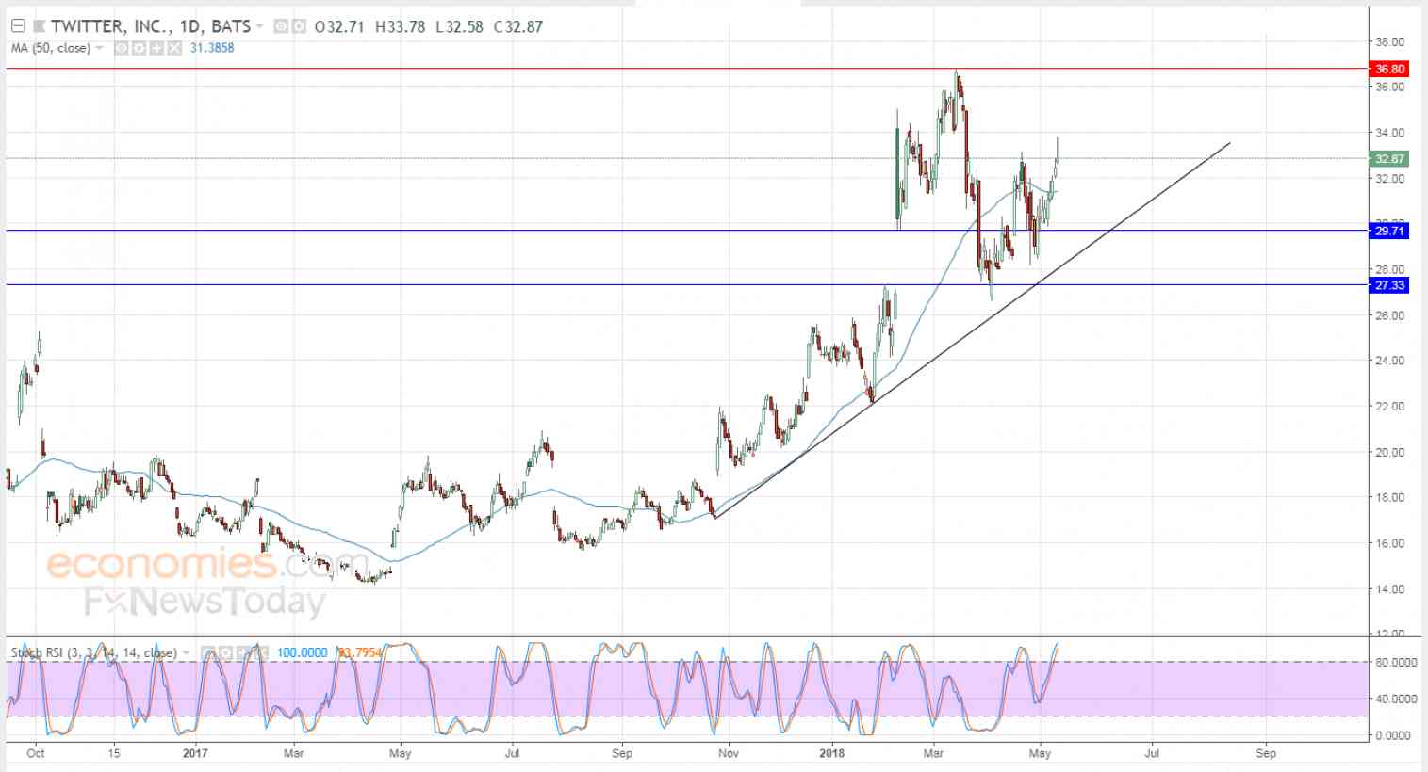Click the Oct label on the time axis
Viewport: 1428px width, 772px height.
pos(36,753)
